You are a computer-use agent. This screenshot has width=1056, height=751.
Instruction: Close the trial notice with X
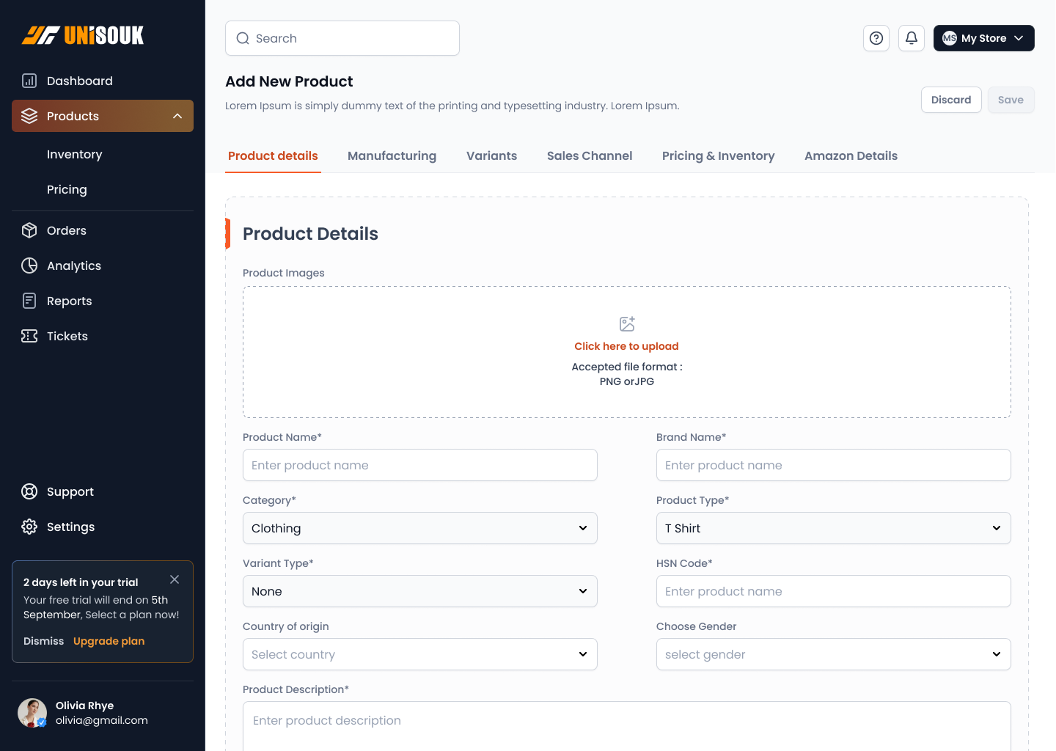pos(175,579)
